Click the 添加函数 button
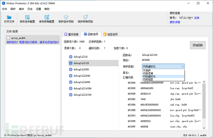 pos(198,45)
